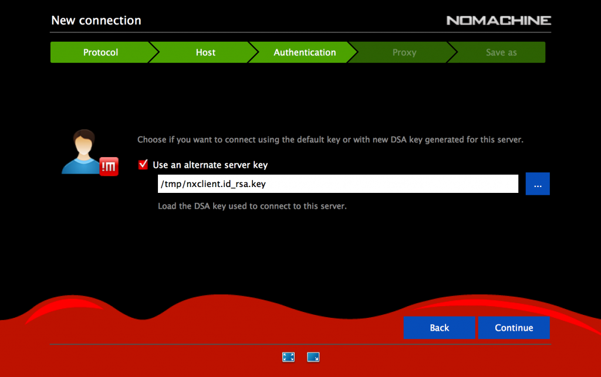Screen dimensions: 601x377
Task: Enter fullscreen using the expand icon
Action: [288, 356]
